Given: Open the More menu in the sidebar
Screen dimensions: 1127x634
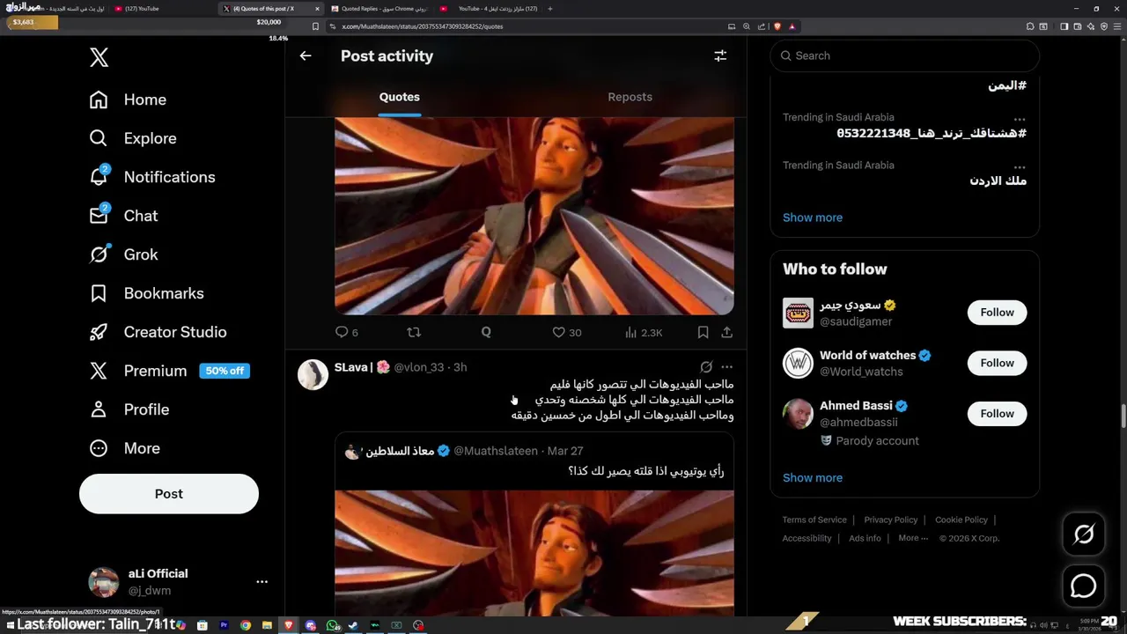Looking at the screenshot, I should point(124,448).
